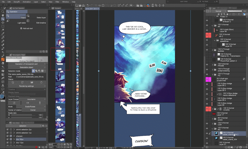The image size is (248, 149).
Task: Click the refresh file object icon
Action: [x=41, y=82]
